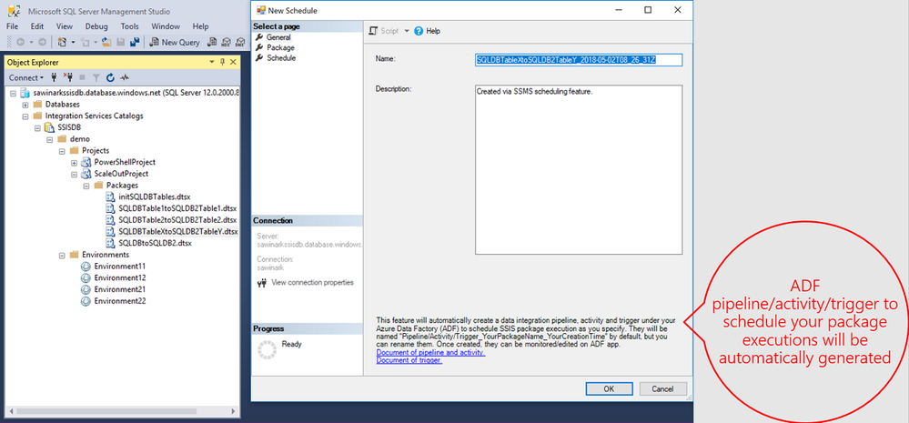Open the Connect dropdown in Object Explorer

pos(26,77)
